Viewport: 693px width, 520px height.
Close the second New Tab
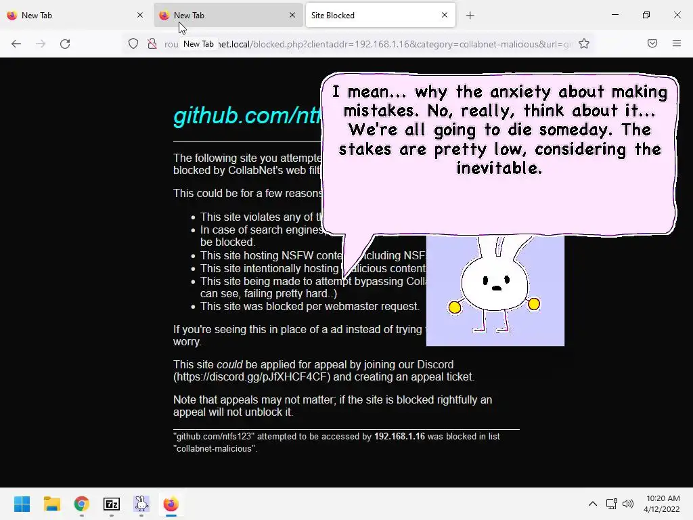292,15
